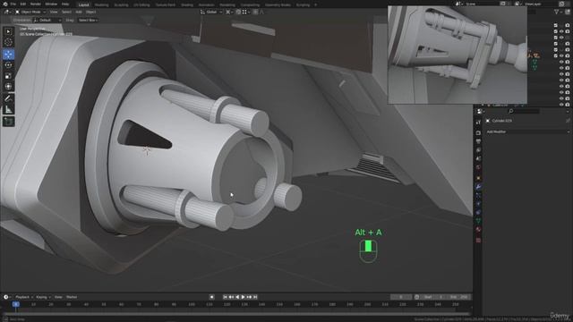Open the Object Mode dropdown
The height and width of the screenshot is (322, 573).
point(30,12)
